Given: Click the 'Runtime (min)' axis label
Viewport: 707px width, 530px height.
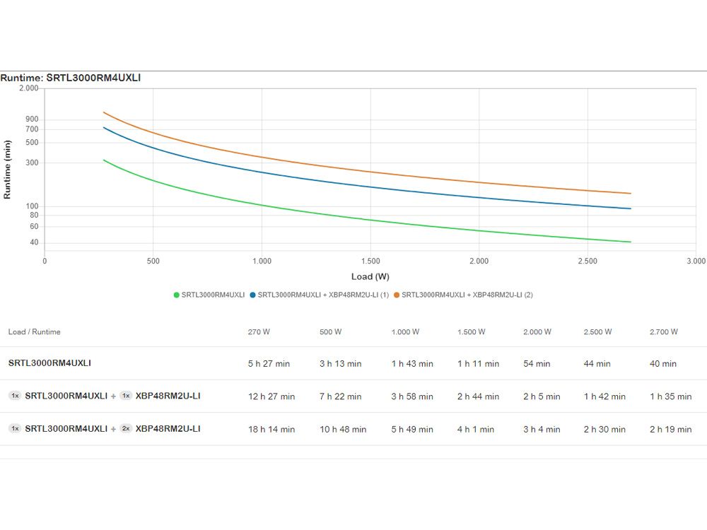Looking at the screenshot, I should pos(7,170).
